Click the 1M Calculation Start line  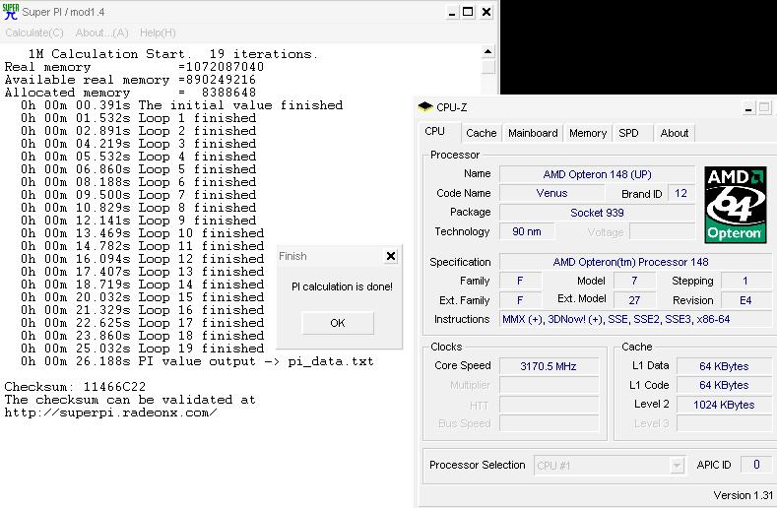click(172, 54)
